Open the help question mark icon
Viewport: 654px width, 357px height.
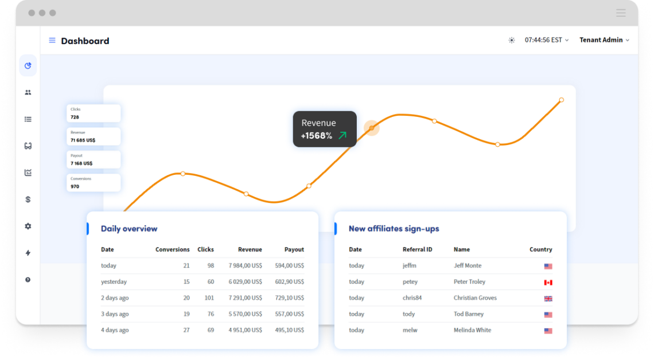pos(28,280)
